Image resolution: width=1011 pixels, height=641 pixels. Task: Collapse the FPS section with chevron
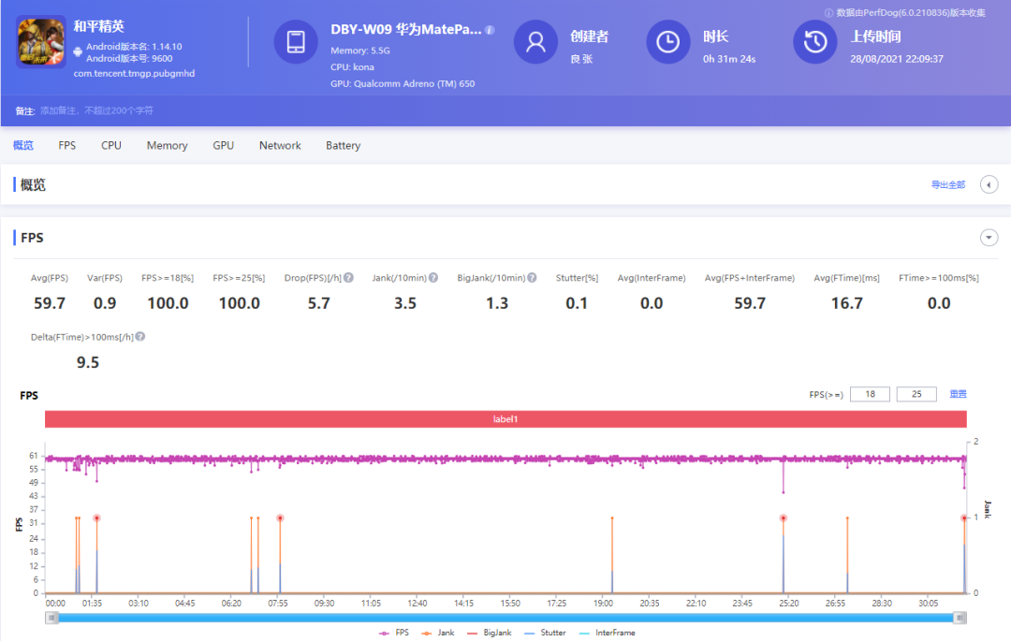(x=989, y=238)
